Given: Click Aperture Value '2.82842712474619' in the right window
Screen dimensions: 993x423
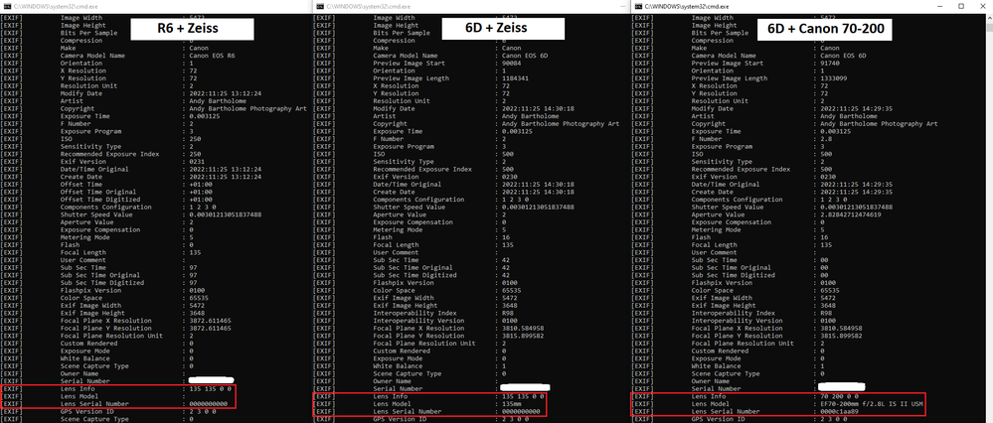Looking at the screenshot, I should [x=850, y=215].
